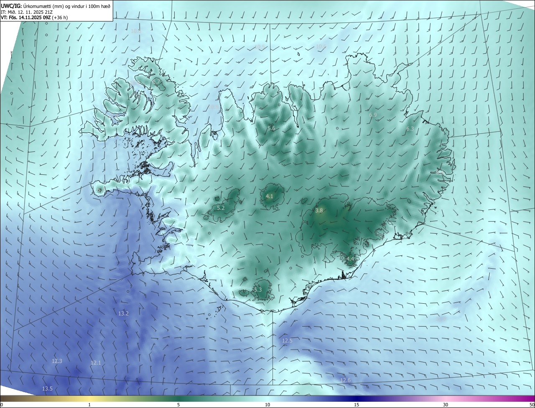Click the 4.1 value label on the central glacier
The height and width of the screenshot is (408, 535).
[x=270, y=196]
